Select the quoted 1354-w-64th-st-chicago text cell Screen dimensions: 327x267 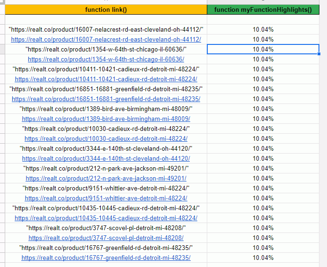coord(106,49)
